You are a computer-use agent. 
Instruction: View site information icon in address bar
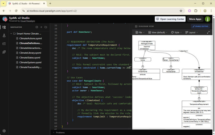(24, 11)
